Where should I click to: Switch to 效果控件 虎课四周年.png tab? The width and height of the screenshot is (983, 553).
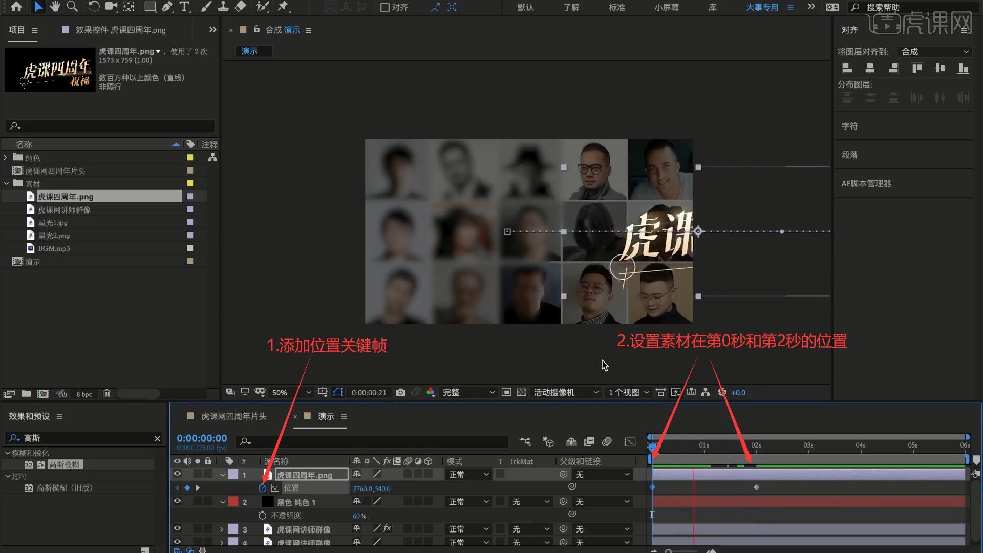[120, 30]
